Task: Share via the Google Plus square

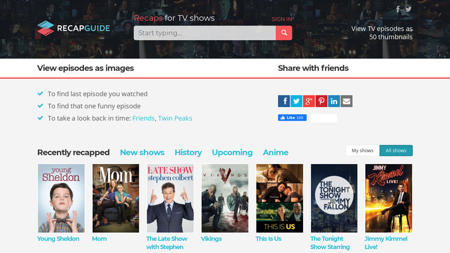Action: click(309, 101)
